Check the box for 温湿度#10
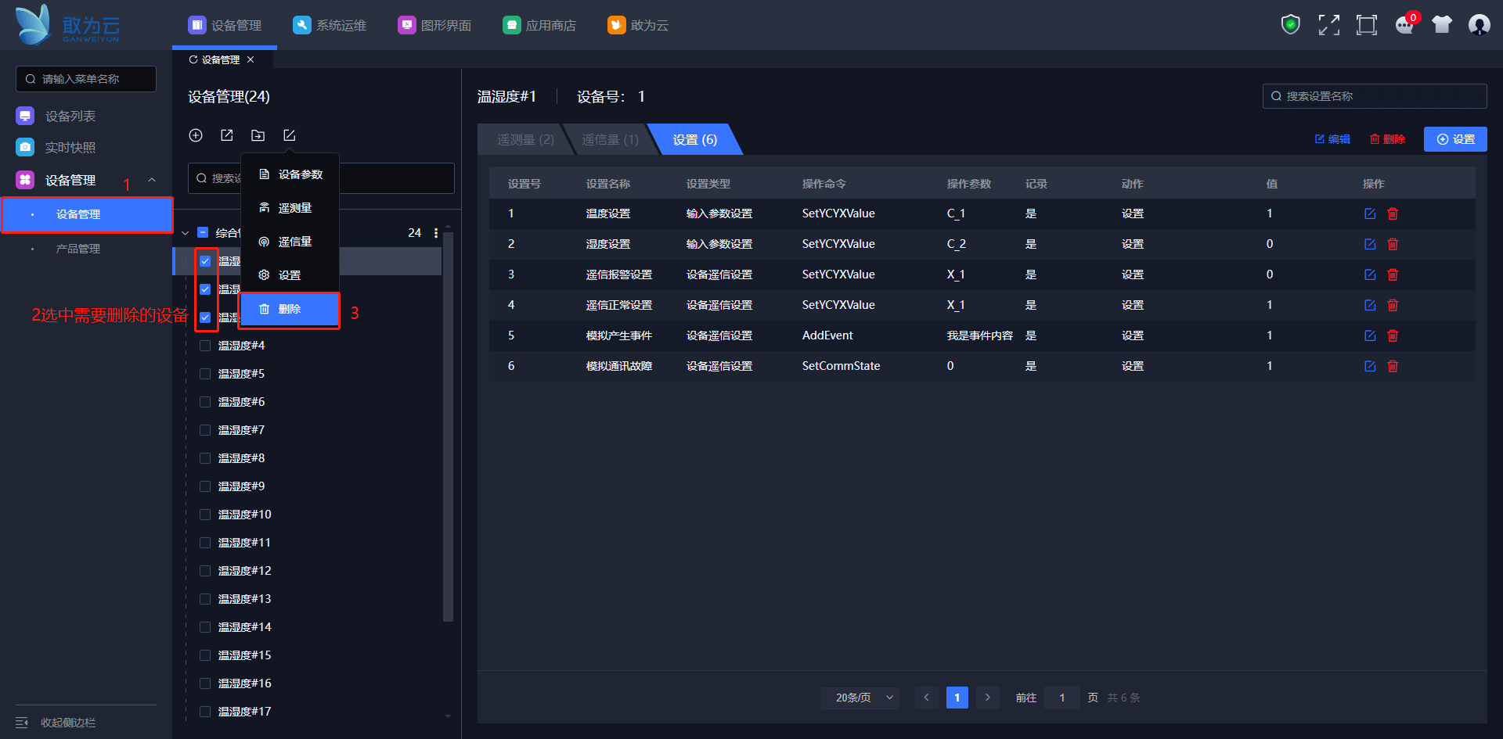The height and width of the screenshot is (739, 1503). (x=205, y=515)
